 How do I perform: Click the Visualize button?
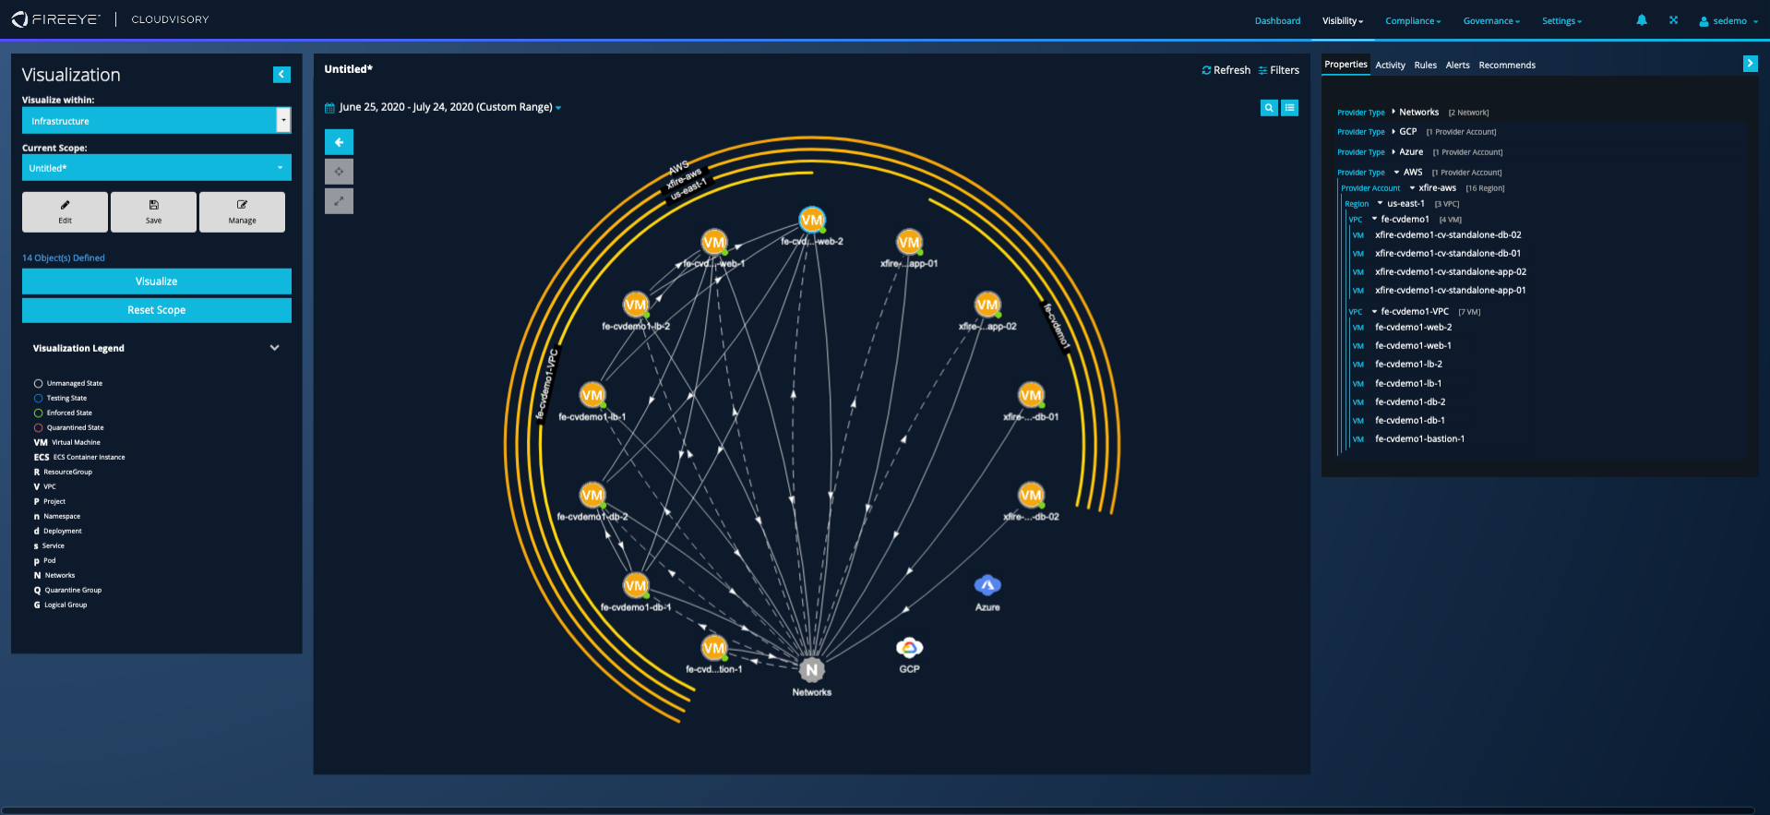156,282
